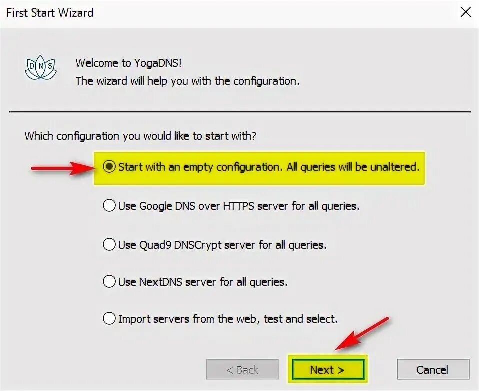Choose the Google DNS over HTTPS radio circle

point(109,206)
